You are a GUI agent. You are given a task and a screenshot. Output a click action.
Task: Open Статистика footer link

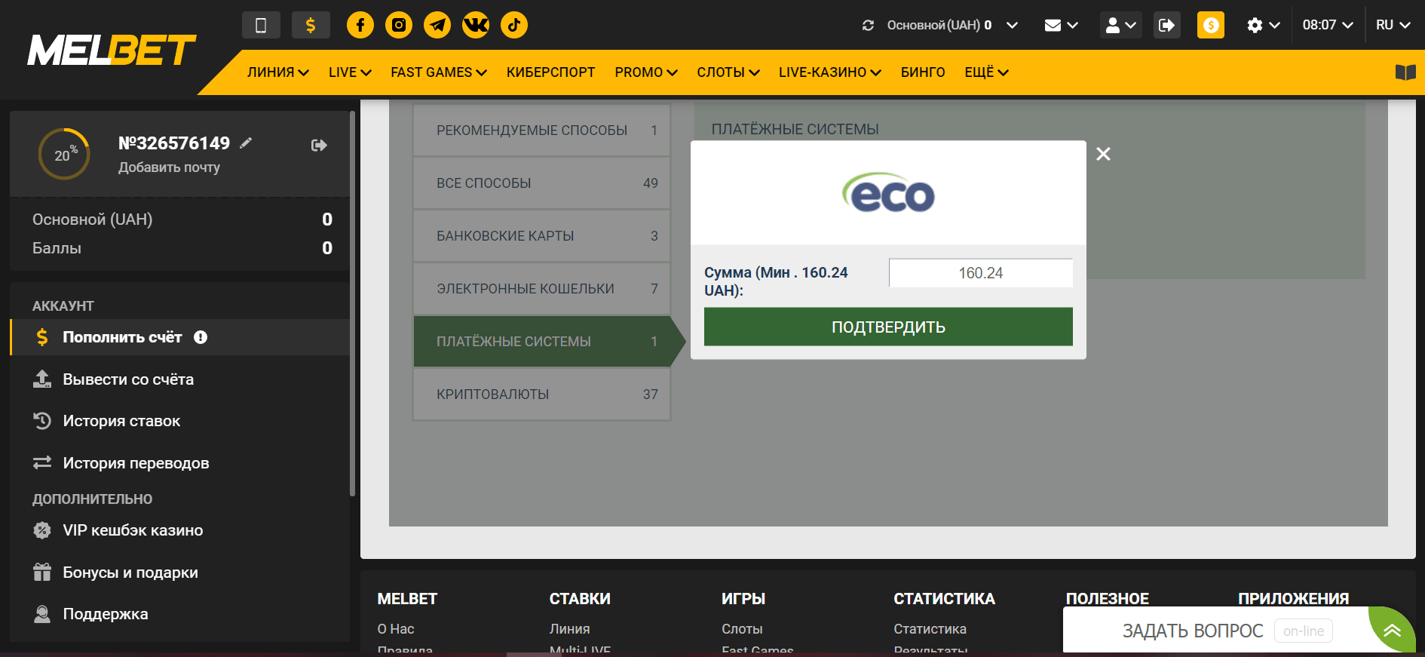click(930, 629)
